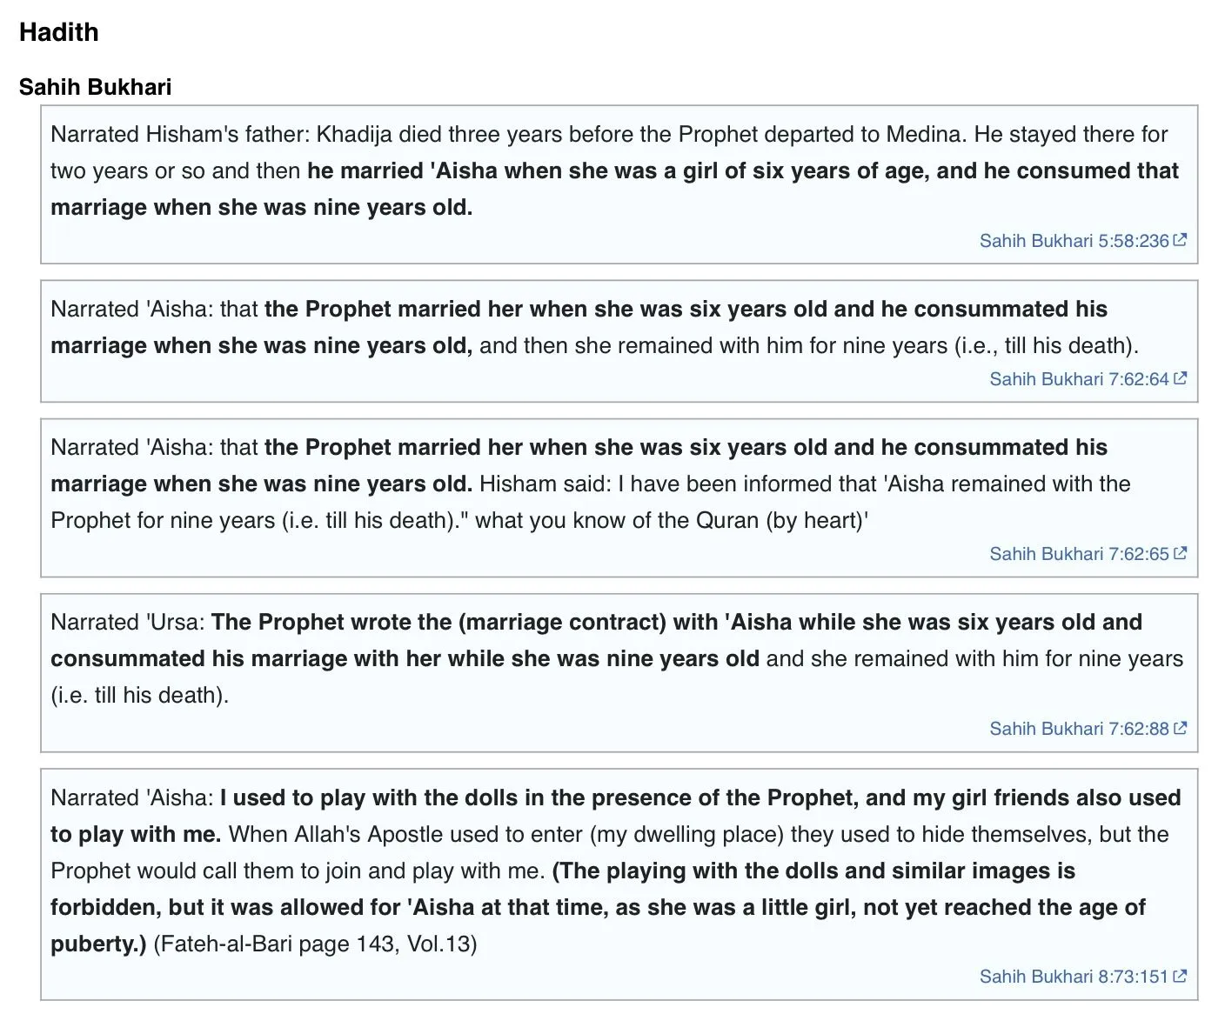Follow the Sahih Bukhari 7:62:65 citation link
The image size is (1225, 1014).
click(x=1079, y=554)
